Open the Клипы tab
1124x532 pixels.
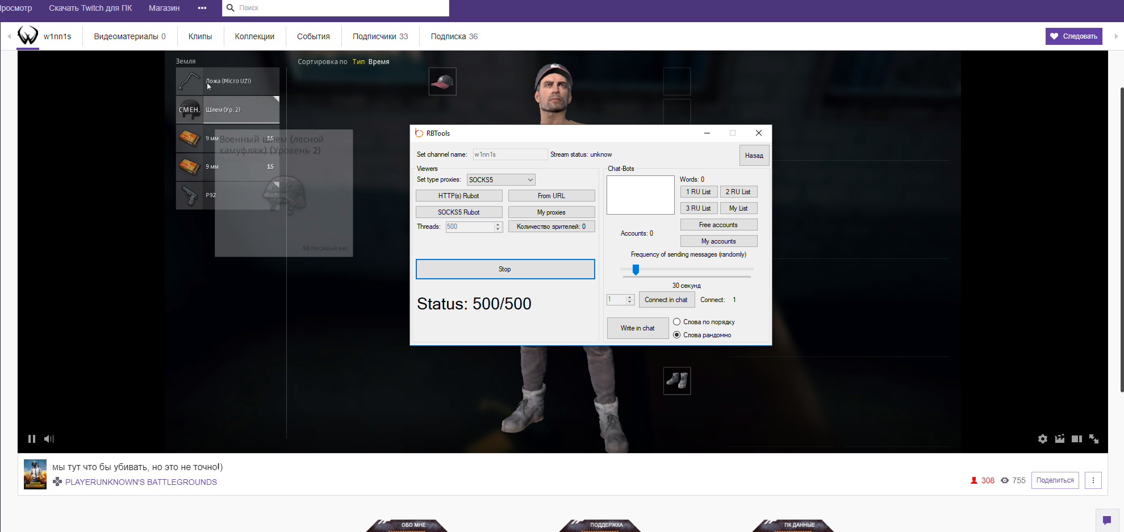200,36
